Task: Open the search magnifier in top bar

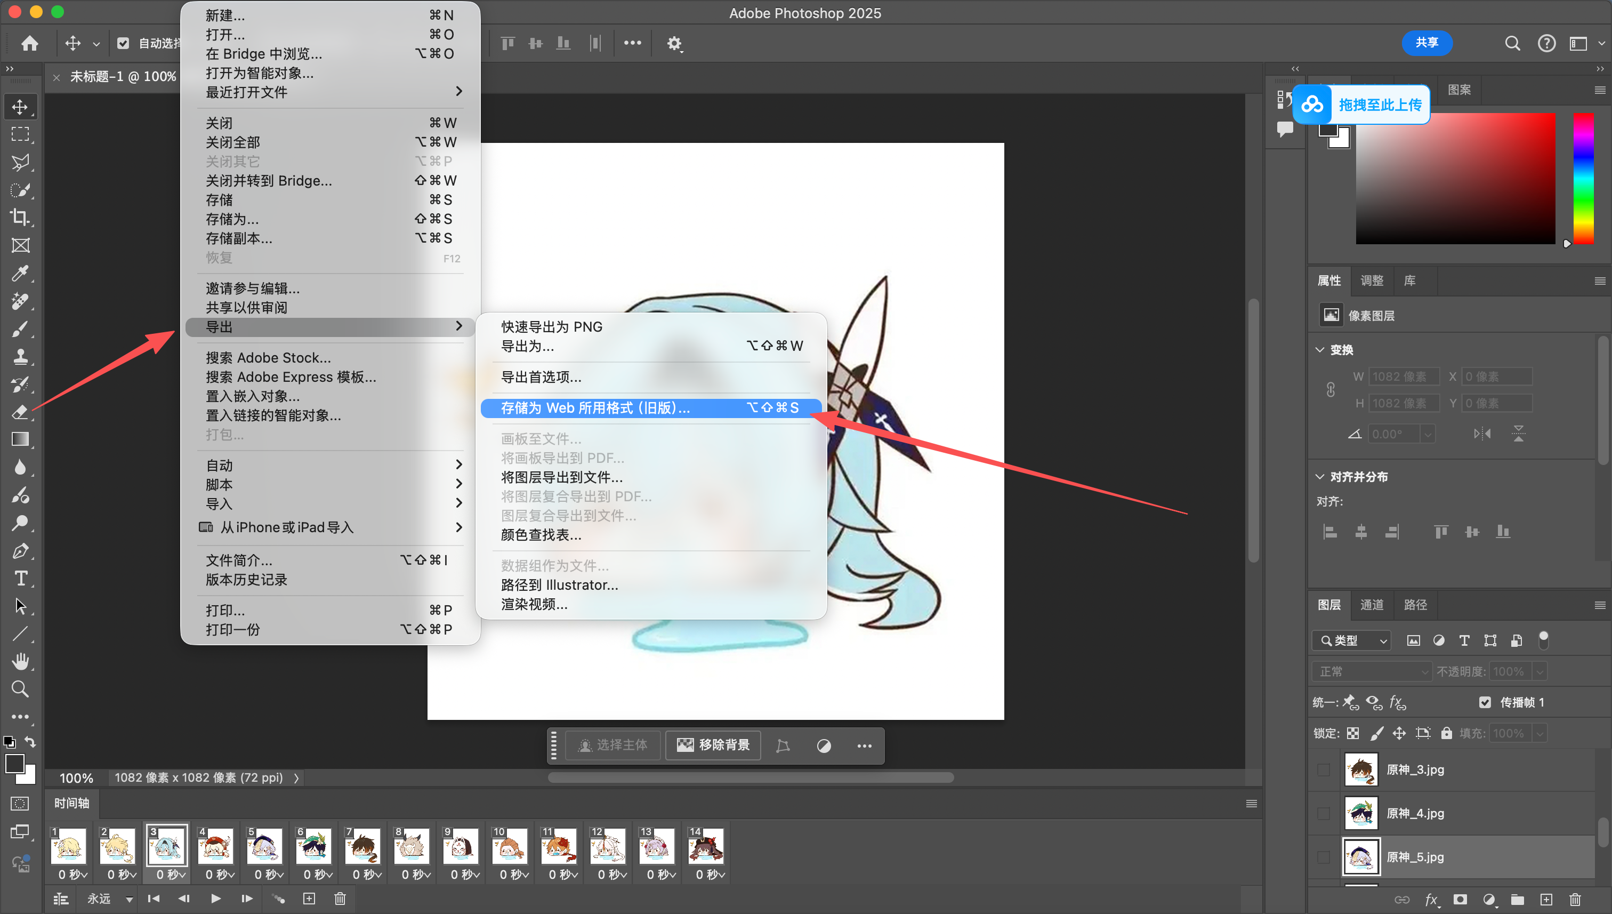Action: pos(1512,43)
